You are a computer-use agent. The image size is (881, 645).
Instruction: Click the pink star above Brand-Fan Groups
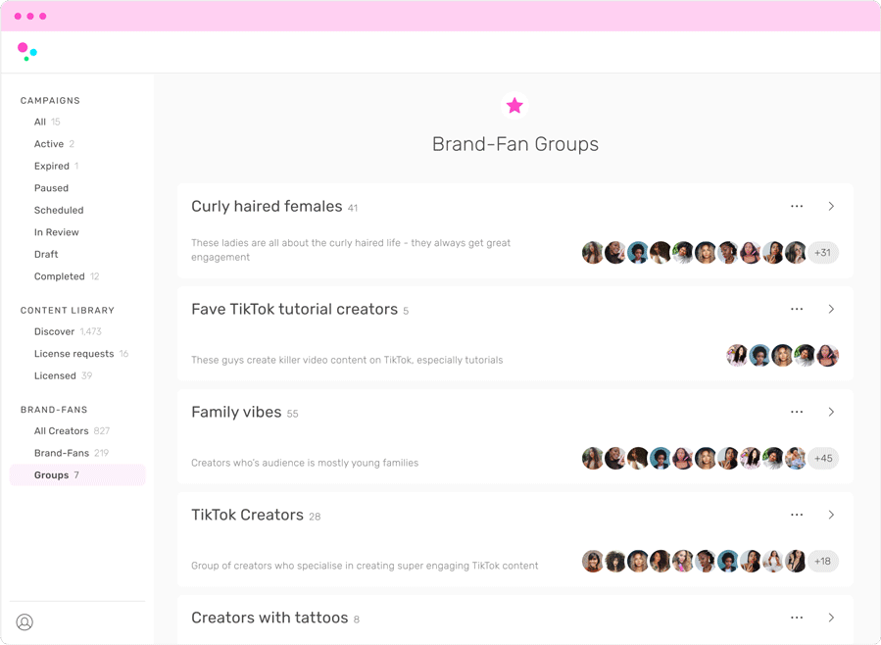coord(514,105)
